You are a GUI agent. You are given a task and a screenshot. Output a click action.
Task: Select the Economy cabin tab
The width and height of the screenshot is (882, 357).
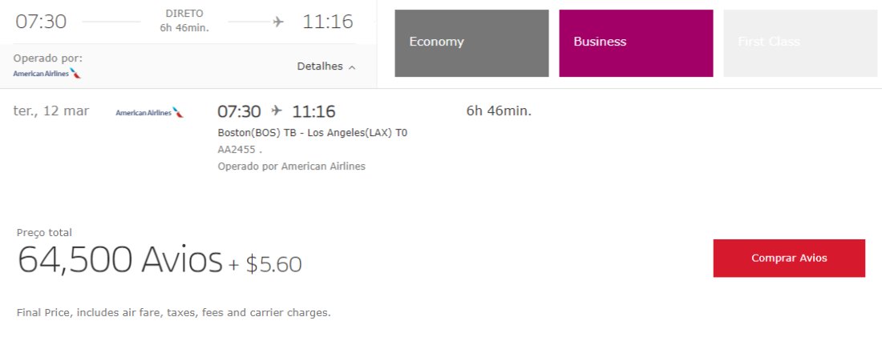pos(471,43)
